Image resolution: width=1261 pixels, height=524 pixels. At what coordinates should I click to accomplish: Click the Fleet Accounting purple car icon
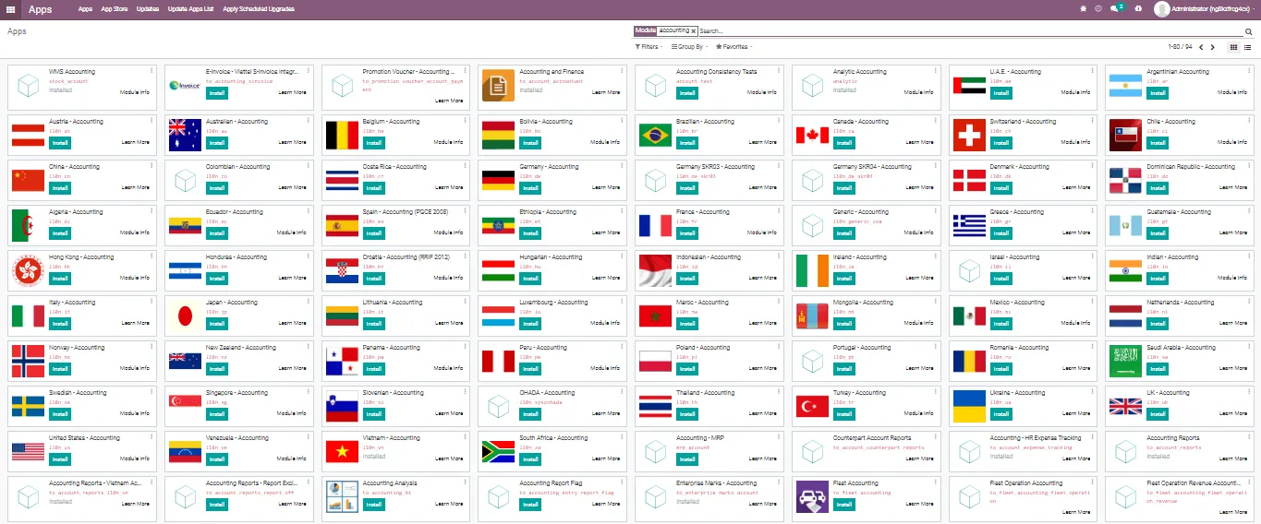click(812, 498)
